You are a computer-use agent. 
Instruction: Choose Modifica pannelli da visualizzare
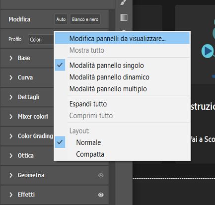[x=122, y=38]
